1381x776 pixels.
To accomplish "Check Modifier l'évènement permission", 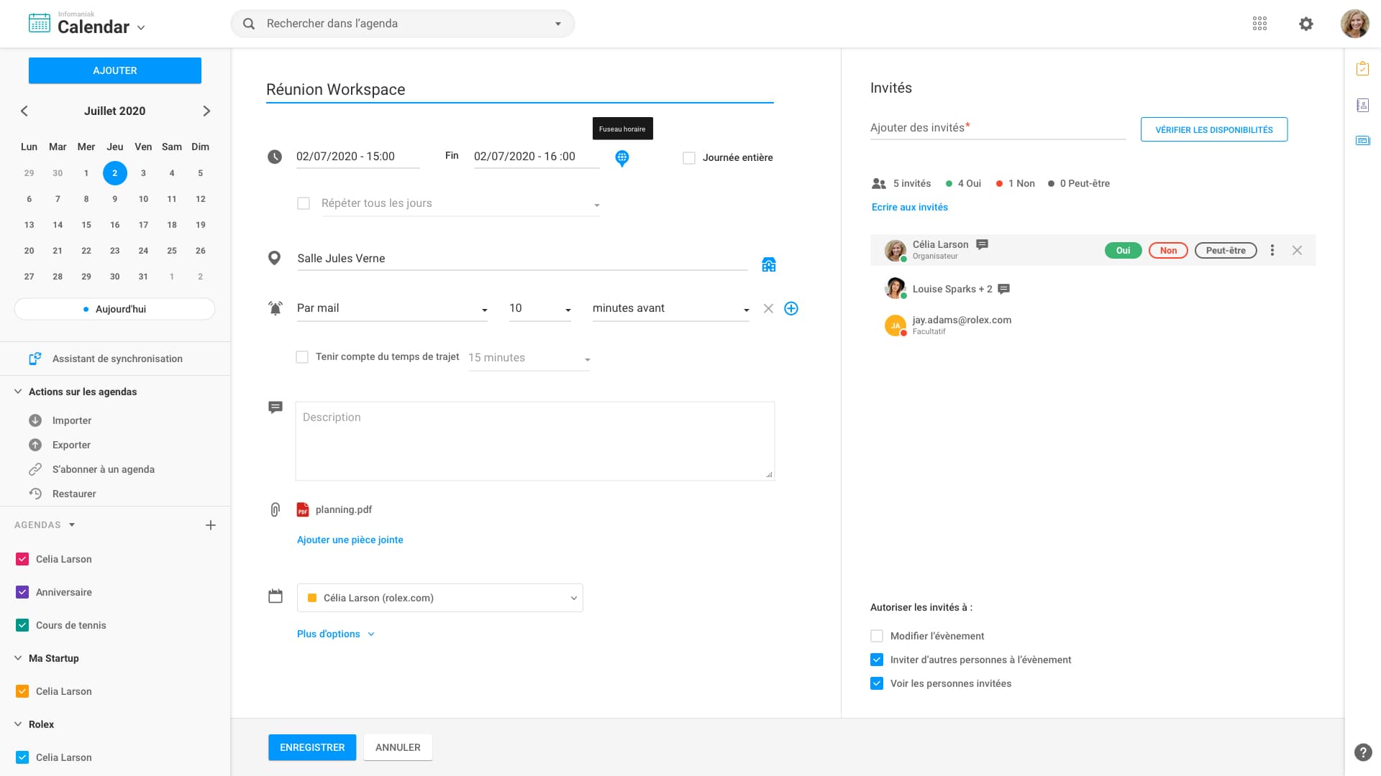I will pos(877,636).
